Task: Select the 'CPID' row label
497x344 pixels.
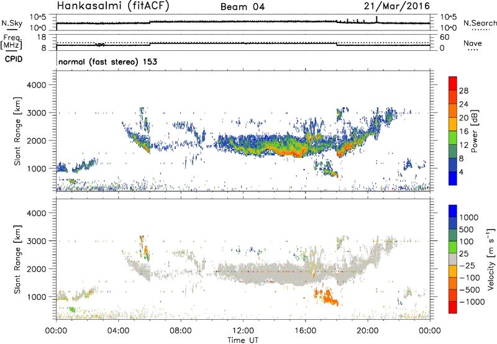Action: click(14, 59)
